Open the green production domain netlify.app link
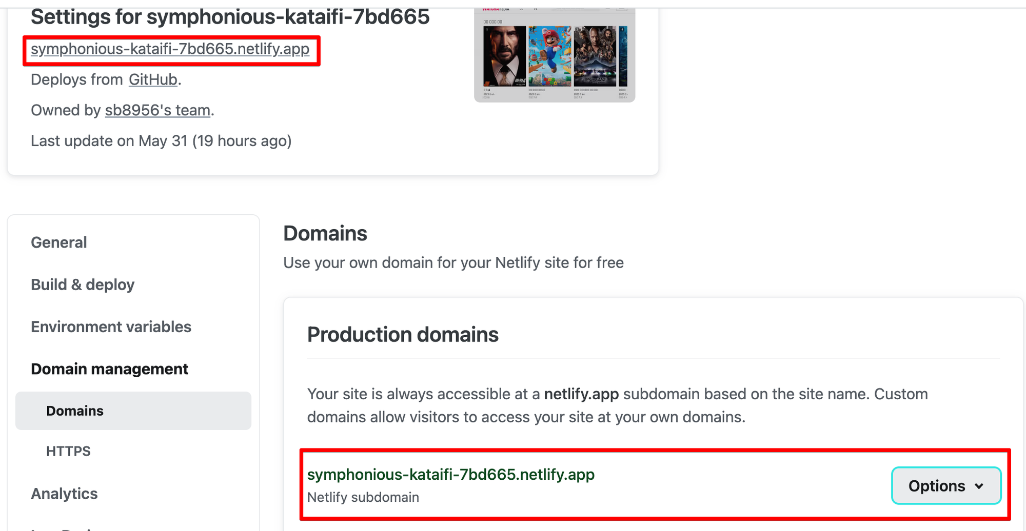The height and width of the screenshot is (531, 1026). point(450,475)
